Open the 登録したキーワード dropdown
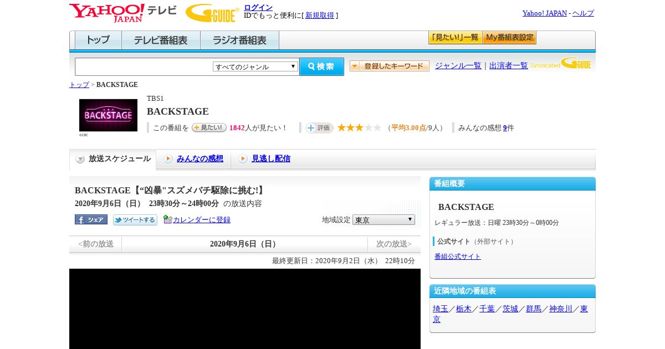 390,66
